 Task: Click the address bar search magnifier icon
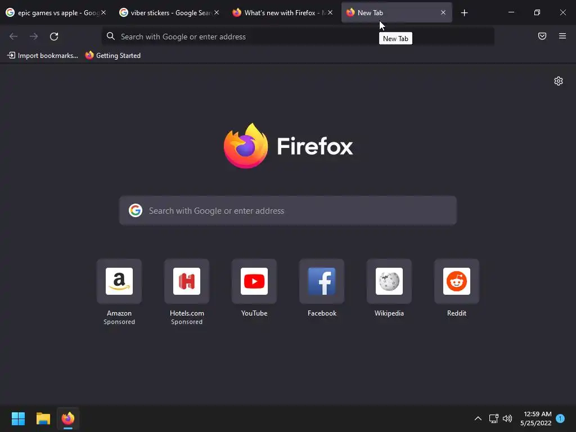pos(111,36)
